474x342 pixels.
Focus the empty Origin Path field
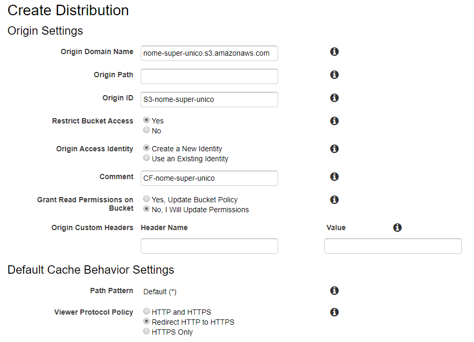[x=209, y=76]
